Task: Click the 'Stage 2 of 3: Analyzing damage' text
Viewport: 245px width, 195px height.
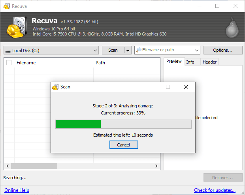Action: pos(123,106)
